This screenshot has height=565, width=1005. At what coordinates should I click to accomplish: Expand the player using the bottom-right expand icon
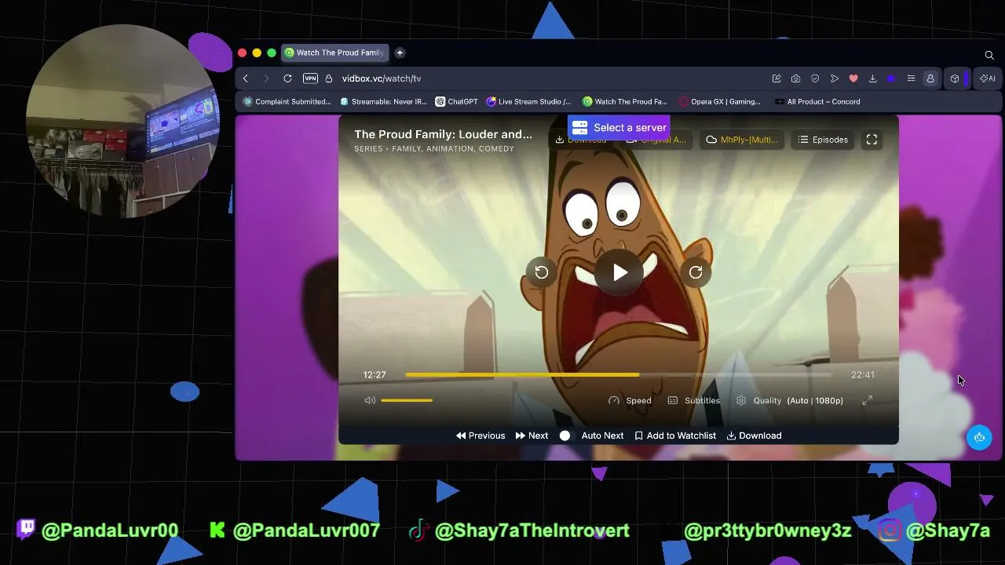click(x=868, y=400)
